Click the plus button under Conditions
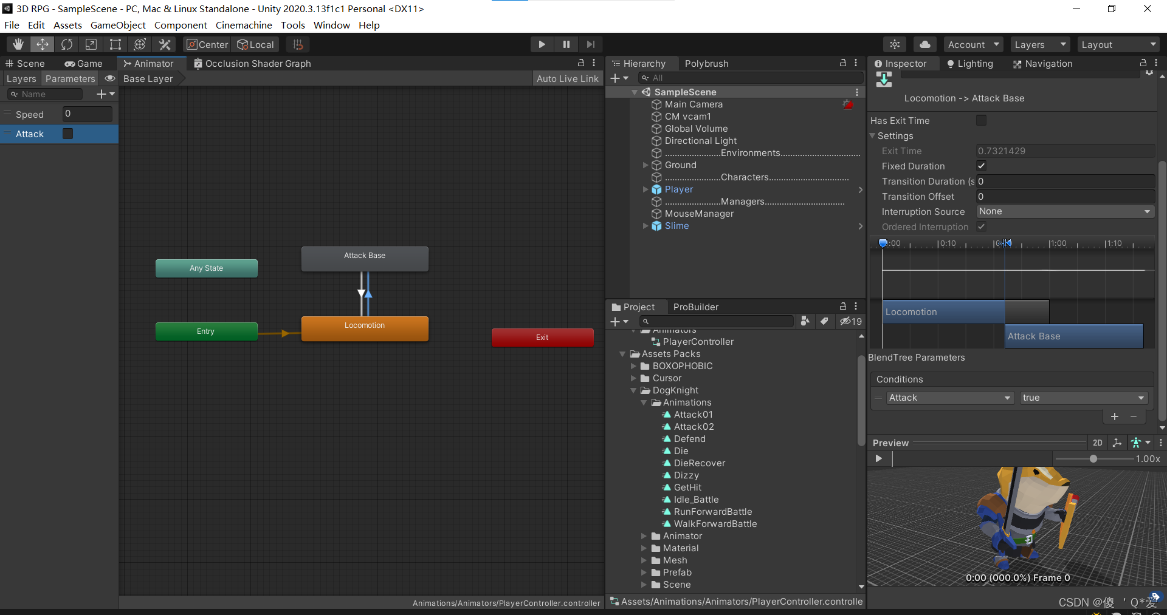The image size is (1167, 615). 1115,416
